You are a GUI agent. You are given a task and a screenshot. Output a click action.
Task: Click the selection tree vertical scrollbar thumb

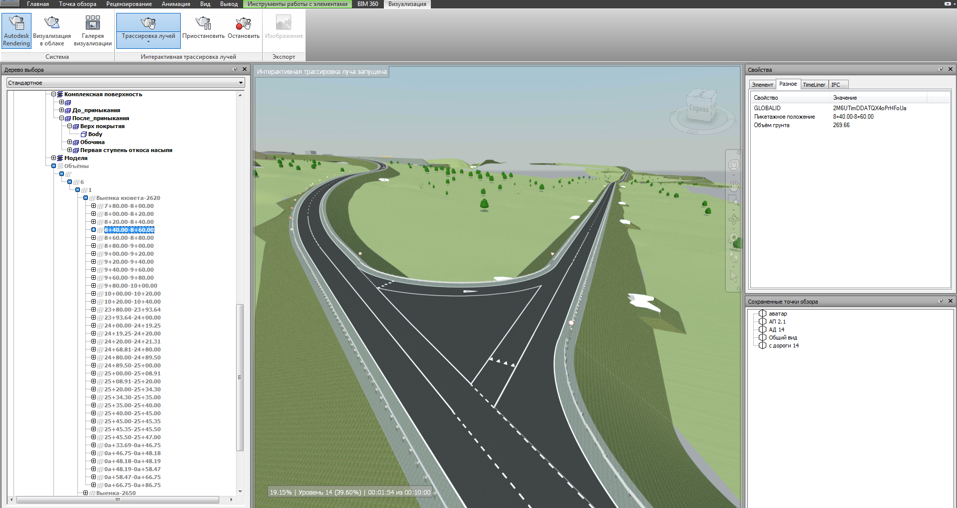click(x=240, y=377)
